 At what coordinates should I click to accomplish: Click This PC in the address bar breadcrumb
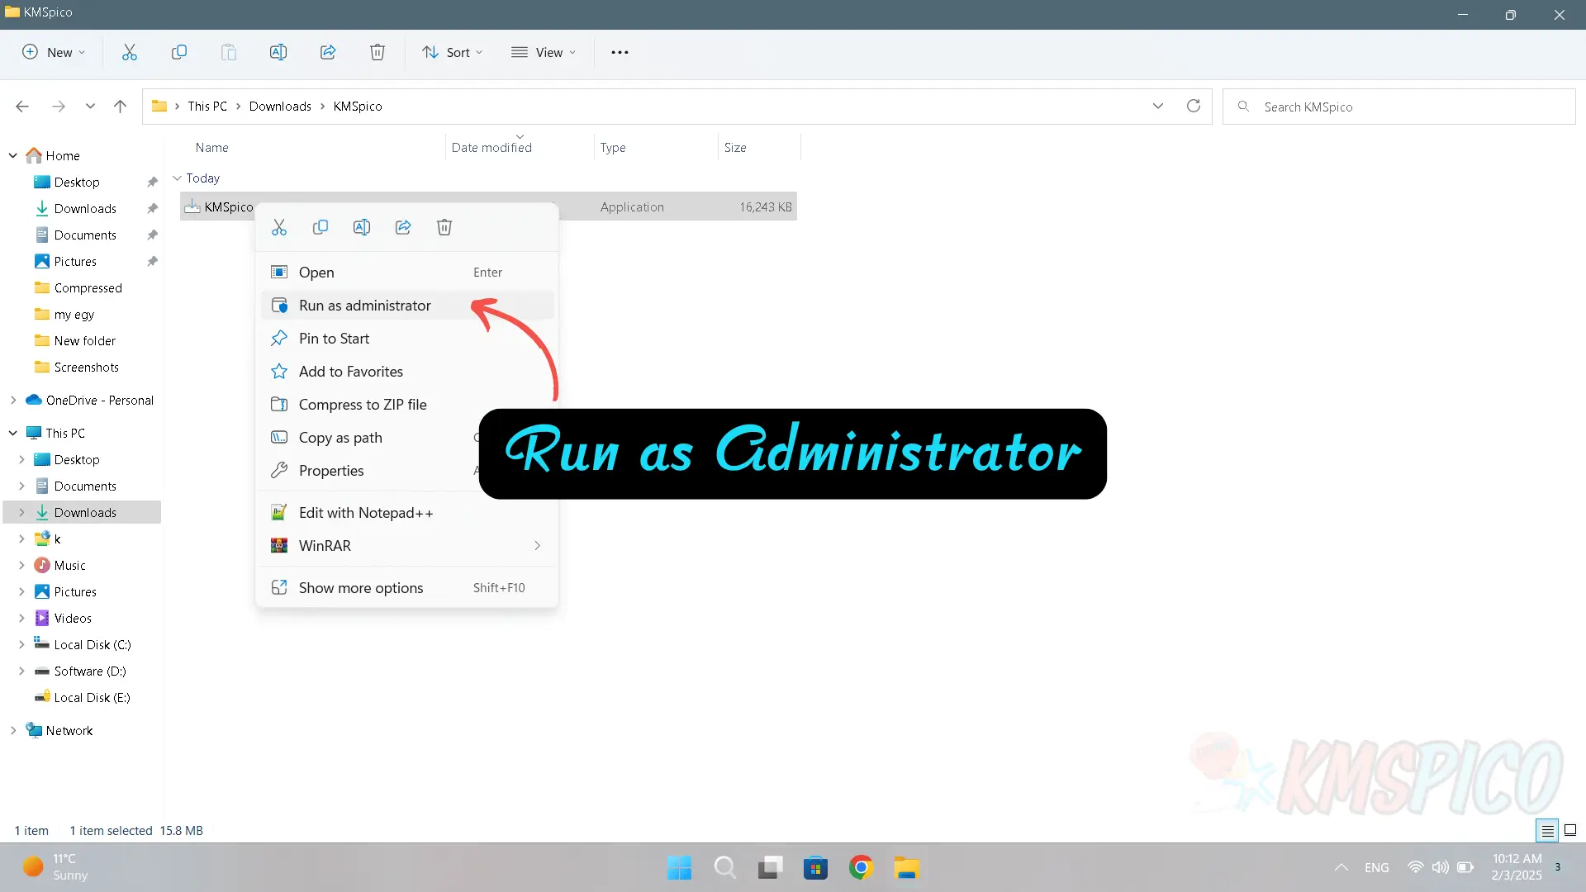(207, 106)
